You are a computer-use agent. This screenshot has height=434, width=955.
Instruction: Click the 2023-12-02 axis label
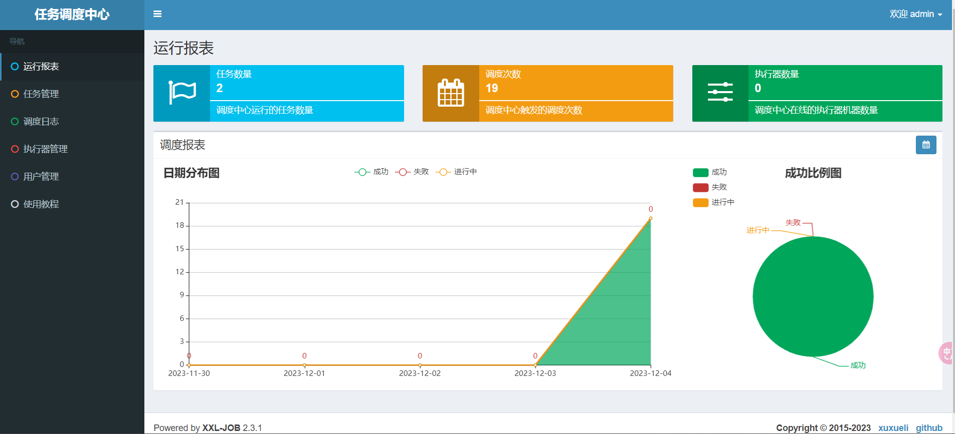point(420,373)
